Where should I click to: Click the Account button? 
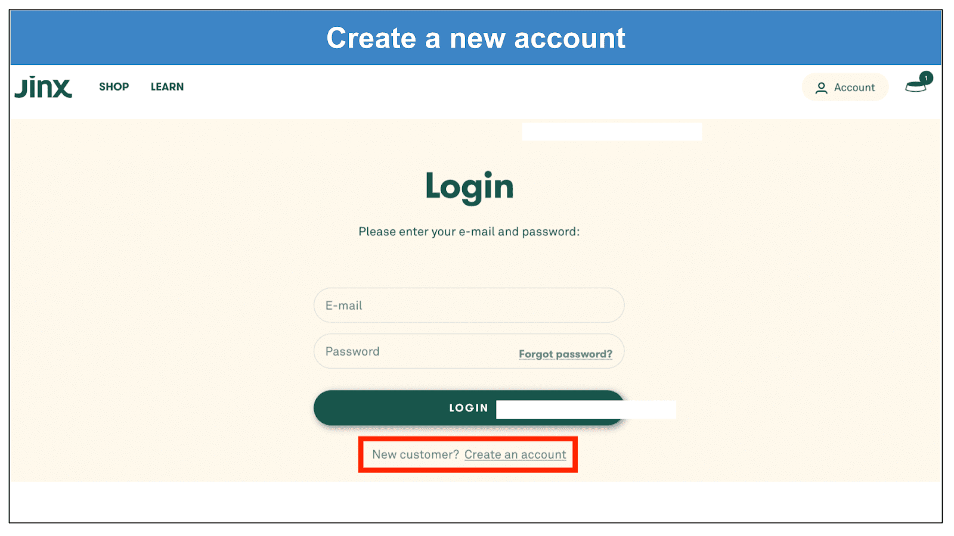pyautogui.click(x=845, y=88)
